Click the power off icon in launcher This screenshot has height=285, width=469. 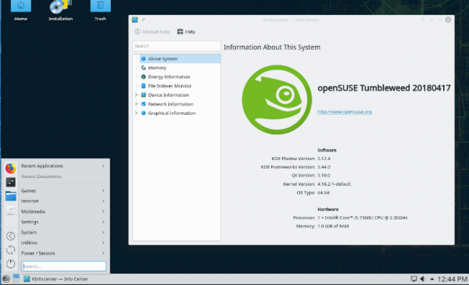pos(10,264)
